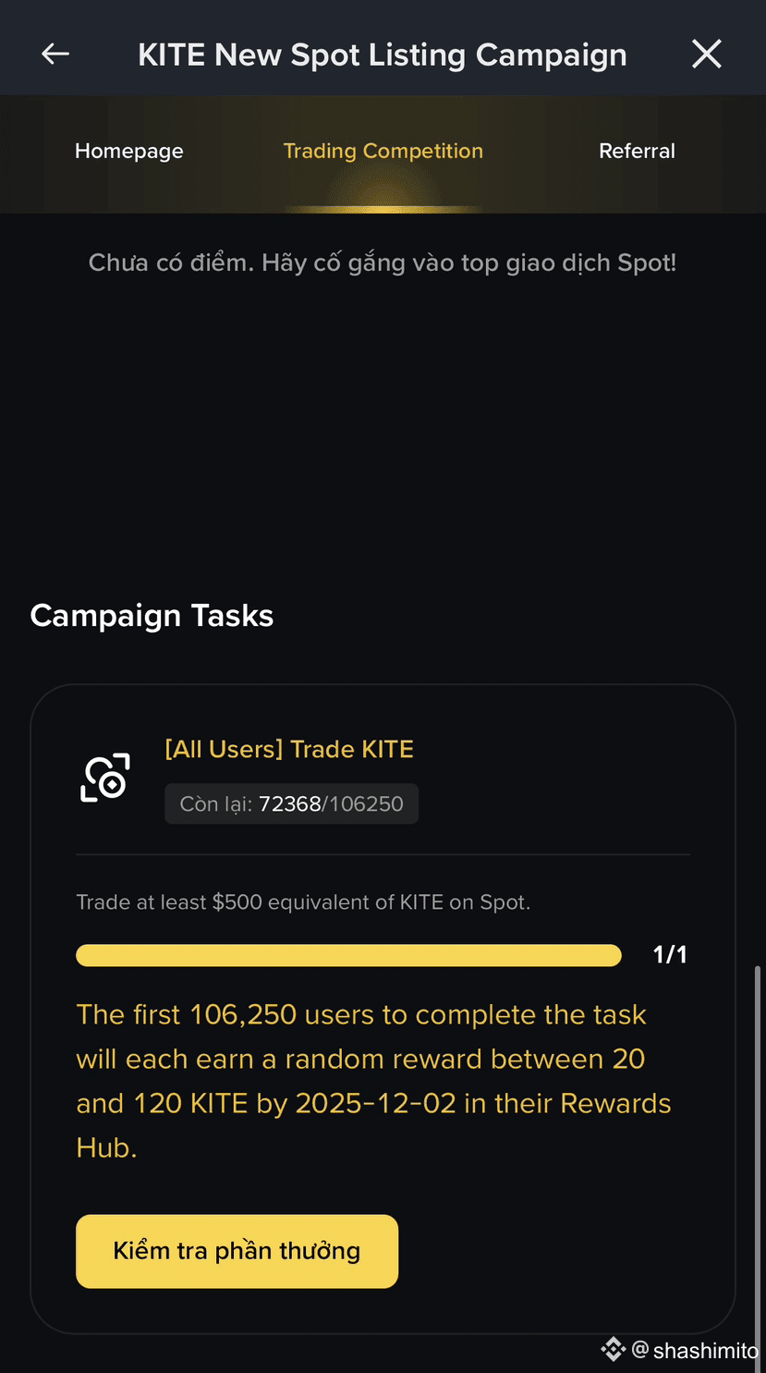This screenshot has width=766, height=1373.
Task: Open the [All Users] Trade KITE task
Action: click(x=289, y=749)
